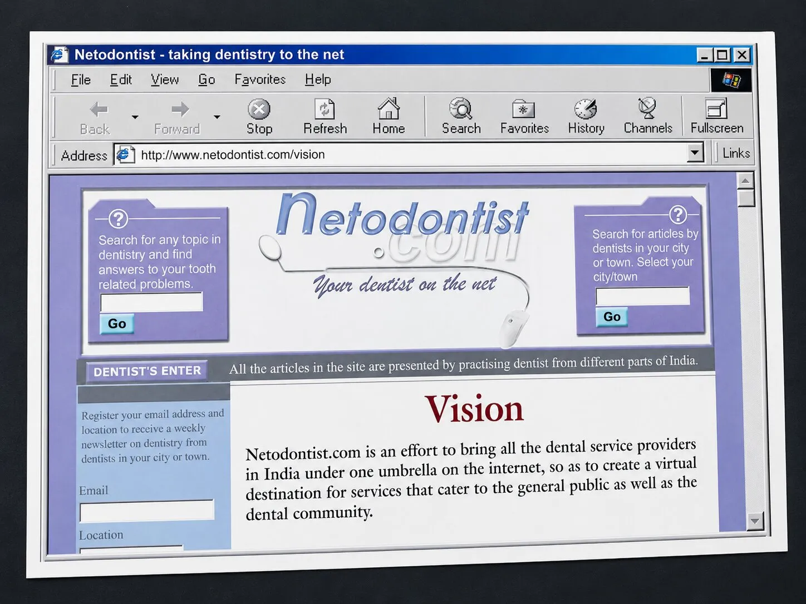Click the page icon beside the address URL
This screenshot has height=604, width=806.
point(125,154)
